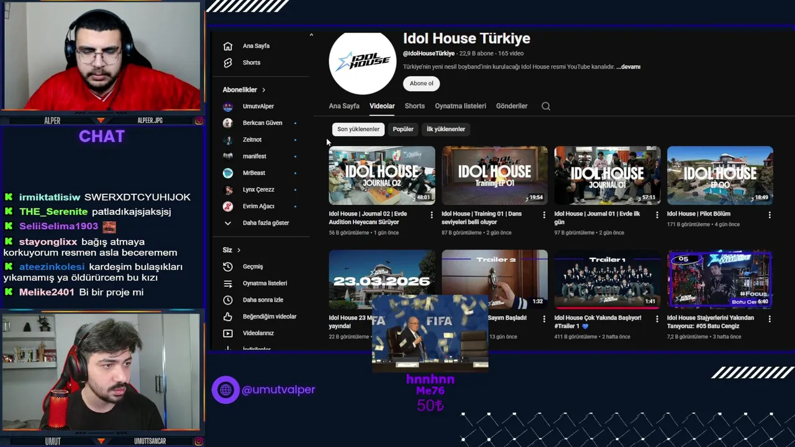The image size is (795, 447).
Task: Open the Gönderiler tab
Action: 512,106
